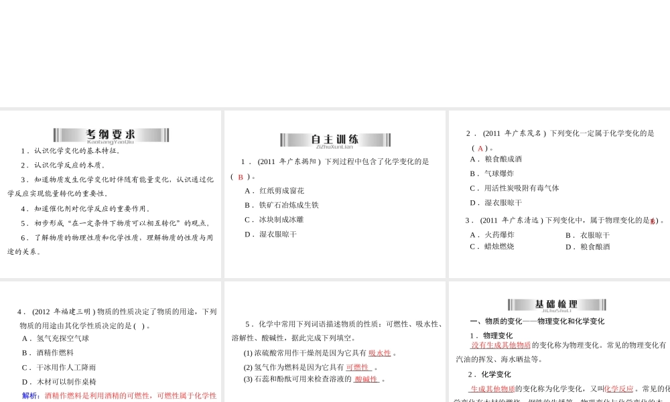670x402 pixels.
Task: Click subheading '1．物理变化'
Action: click(491, 336)
